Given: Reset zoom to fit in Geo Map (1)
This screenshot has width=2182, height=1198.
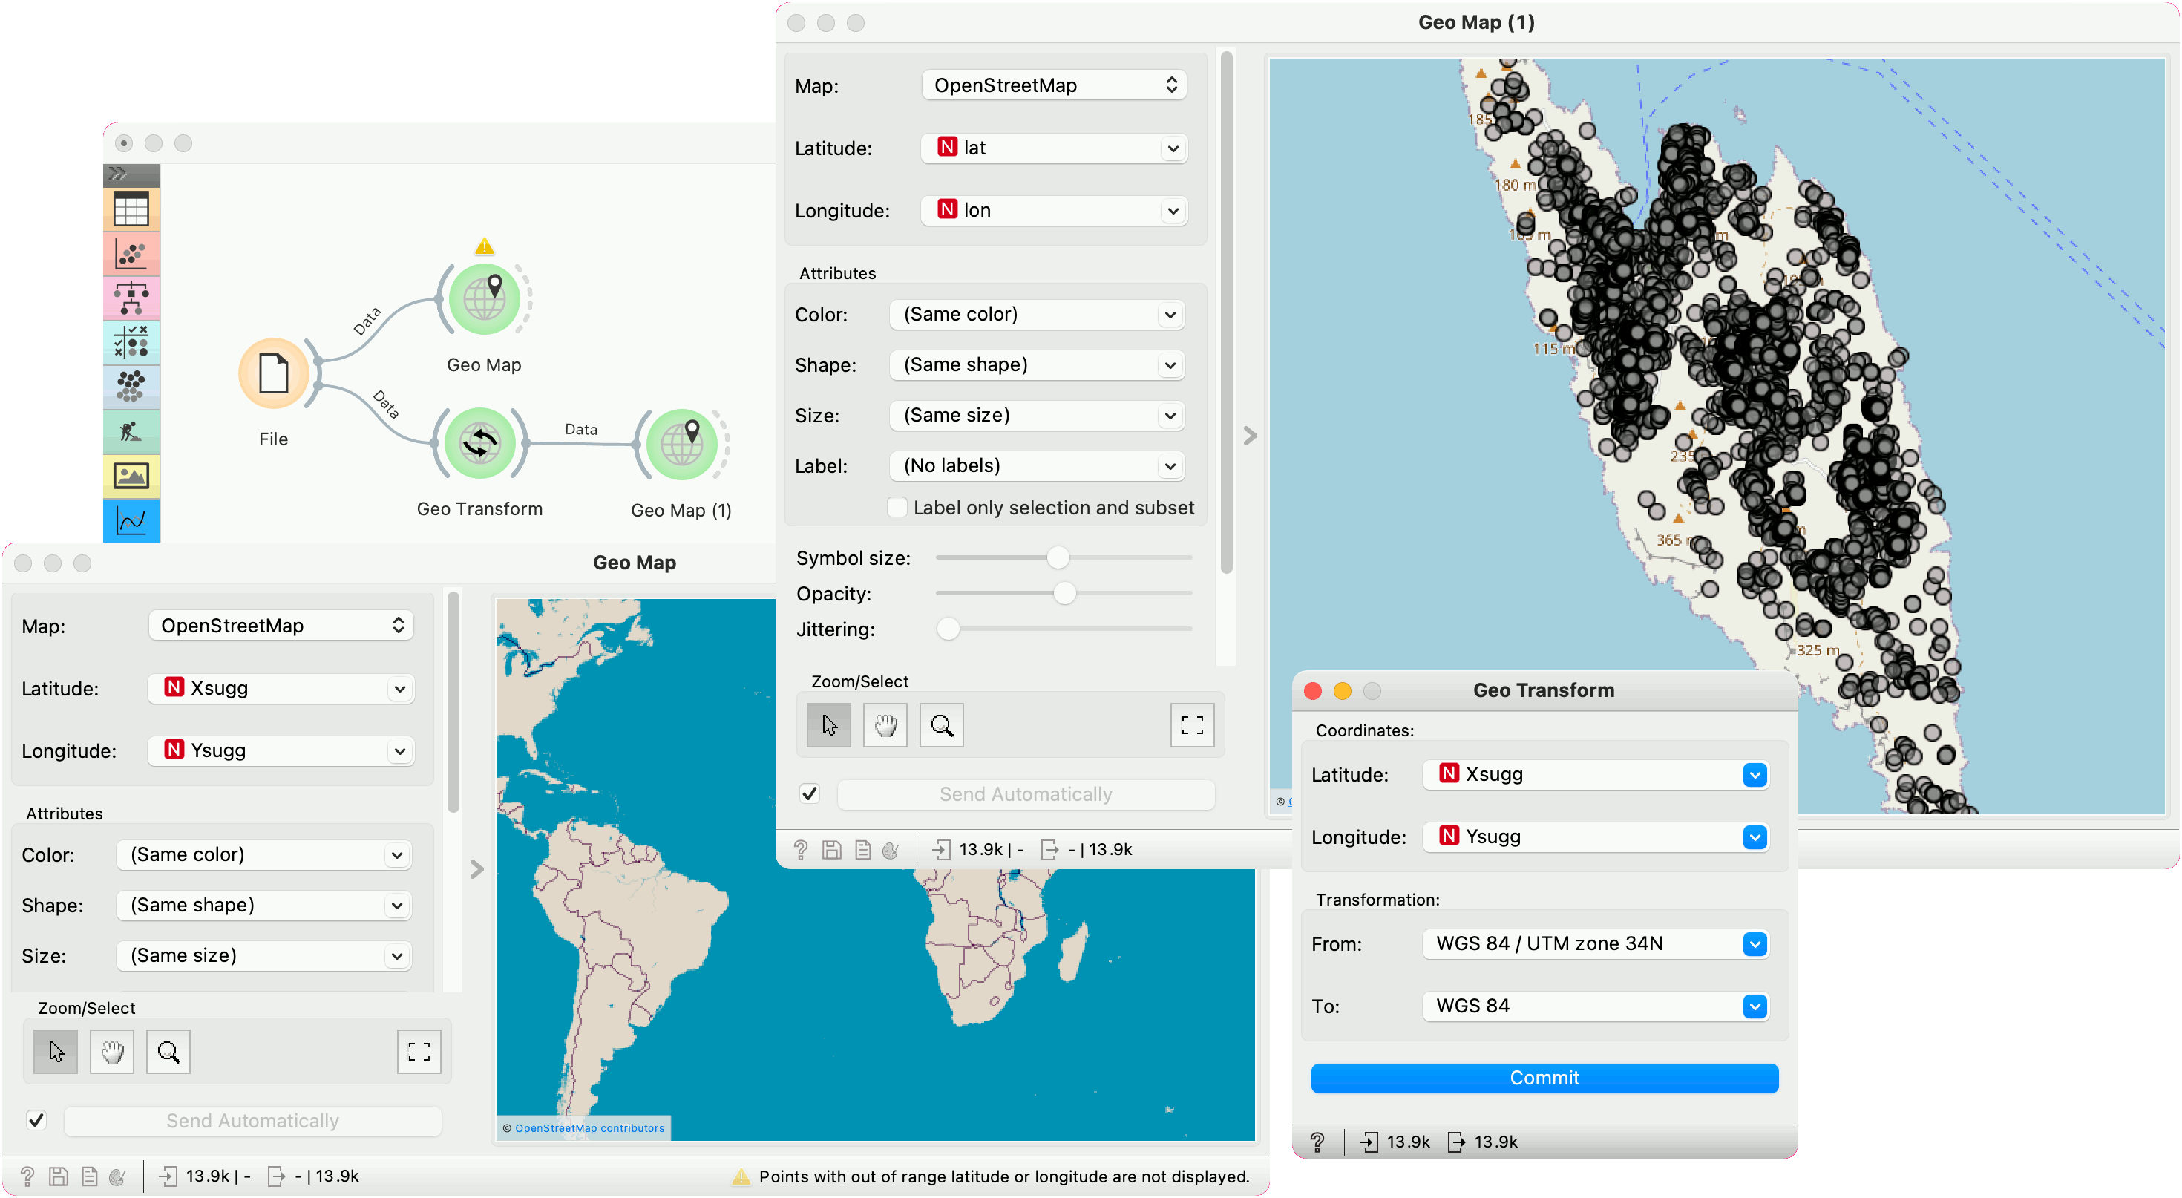Looking at the screenshot, I should [x=1192, y=725].
